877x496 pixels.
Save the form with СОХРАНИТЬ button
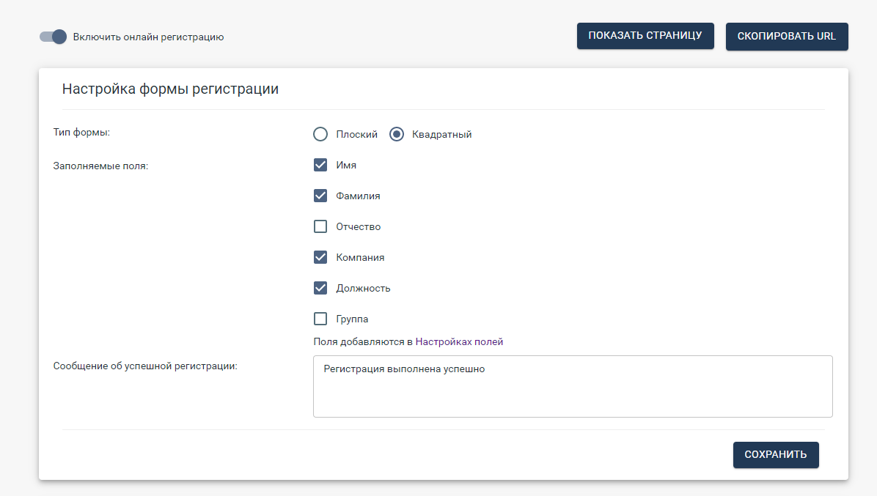tap(776, 454)
